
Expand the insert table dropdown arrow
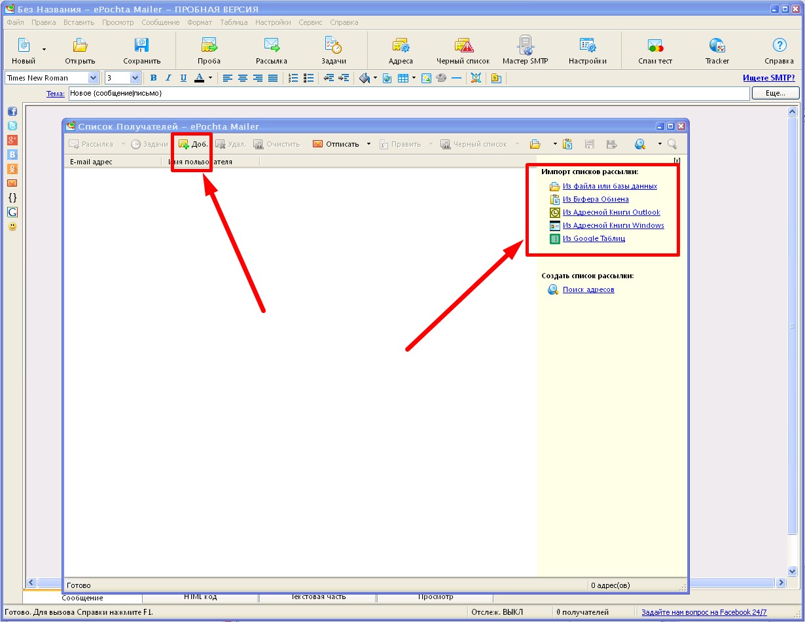(x=414, y=78)
